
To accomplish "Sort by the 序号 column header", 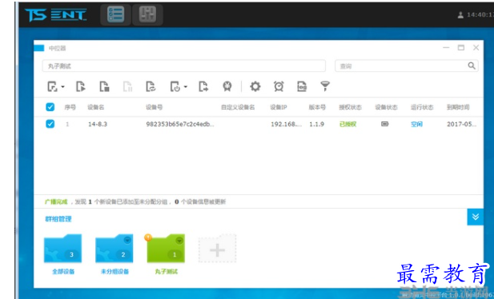I will (70, 107).
